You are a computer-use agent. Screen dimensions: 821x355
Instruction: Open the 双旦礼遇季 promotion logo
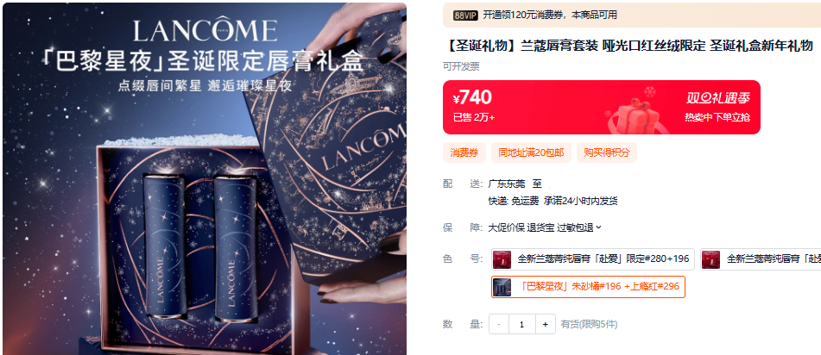point(718,97)
